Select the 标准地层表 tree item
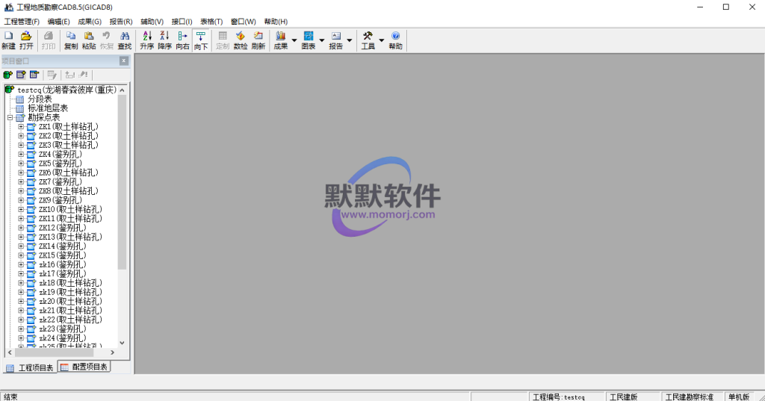 [48, 108]
